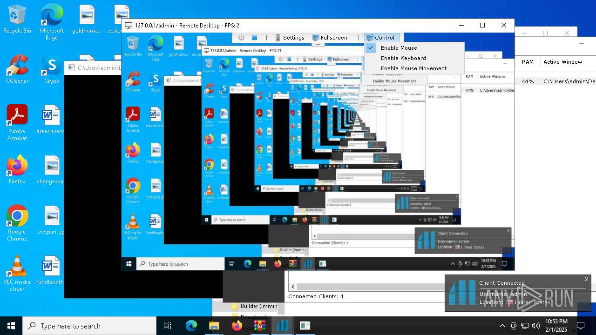Open the Windows Start menu on host taskbar
The width and height of the screenshot is (596, 335).
pos(11,326)
